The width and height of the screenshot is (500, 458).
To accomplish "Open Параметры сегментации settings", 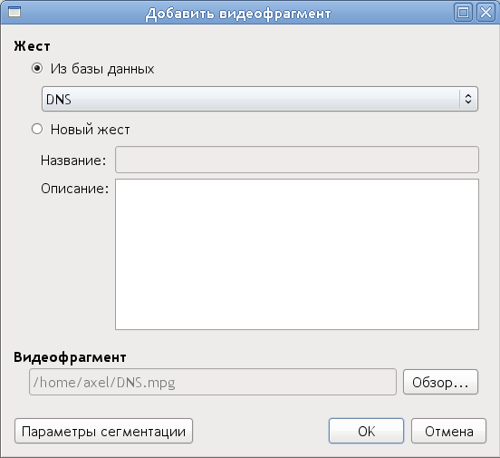I will 103,431.
